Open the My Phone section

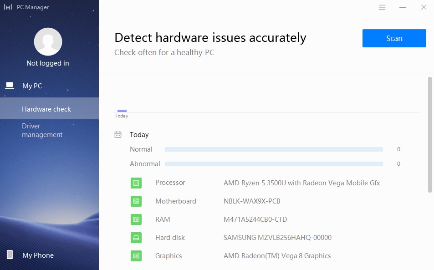38,255
